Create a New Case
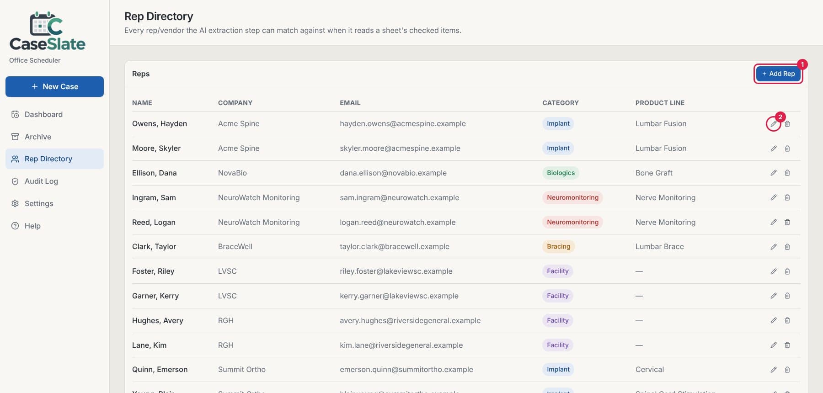Screen dimensions: 823x393 point(54,86)
